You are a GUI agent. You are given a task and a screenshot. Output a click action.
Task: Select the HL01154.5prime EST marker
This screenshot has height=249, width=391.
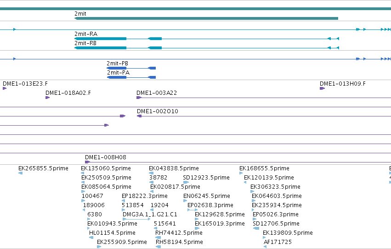91,238
